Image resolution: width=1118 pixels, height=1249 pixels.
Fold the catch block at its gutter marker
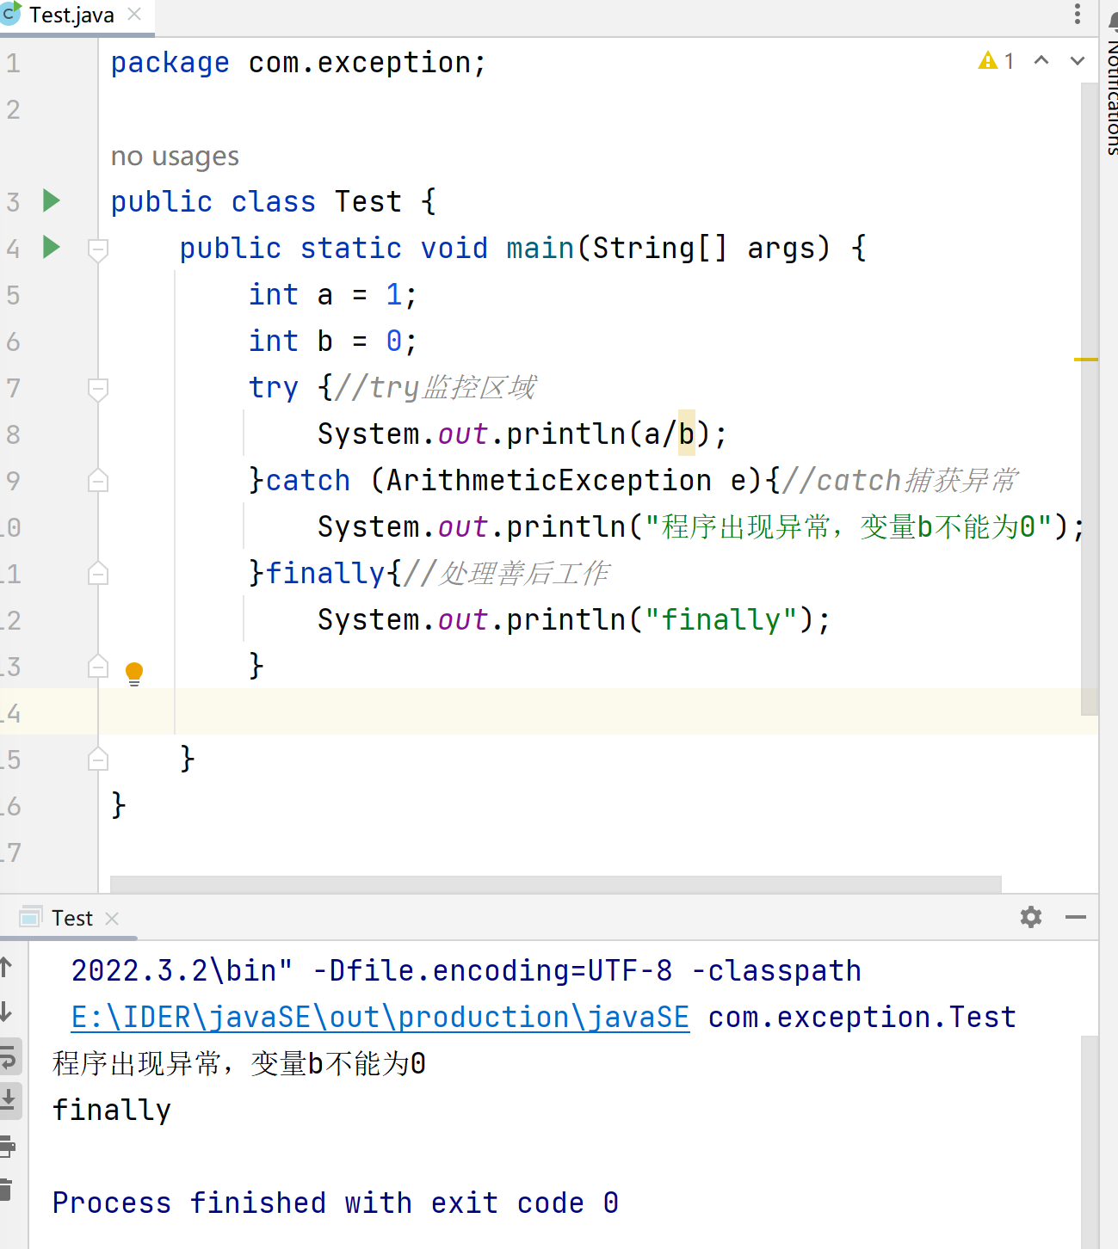click(98, 481)
